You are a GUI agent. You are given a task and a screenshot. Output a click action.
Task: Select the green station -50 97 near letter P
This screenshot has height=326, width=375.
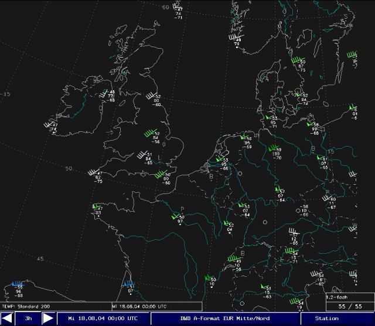point(180,219)
